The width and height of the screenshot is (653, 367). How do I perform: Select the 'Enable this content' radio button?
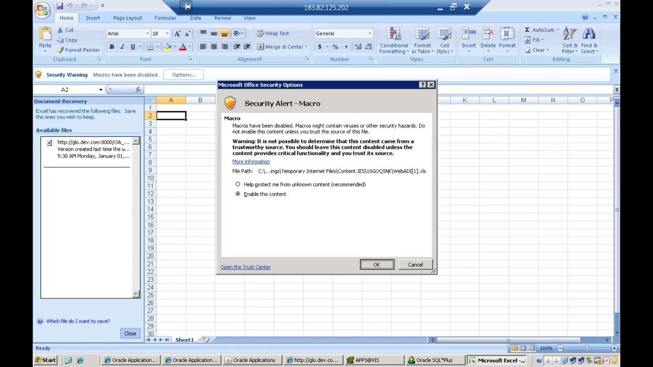[238, 194]
